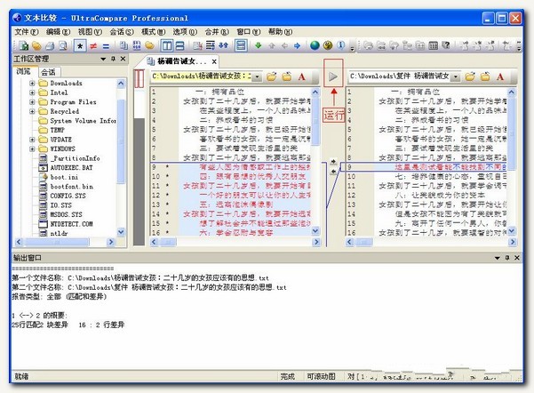Click the blue right arrow icon
Screen dimensions: 534x393
297,45
